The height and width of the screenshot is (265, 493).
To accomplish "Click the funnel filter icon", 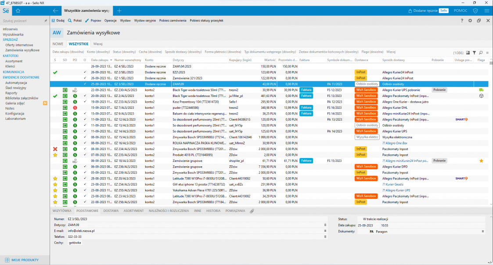I will [474, 52].
